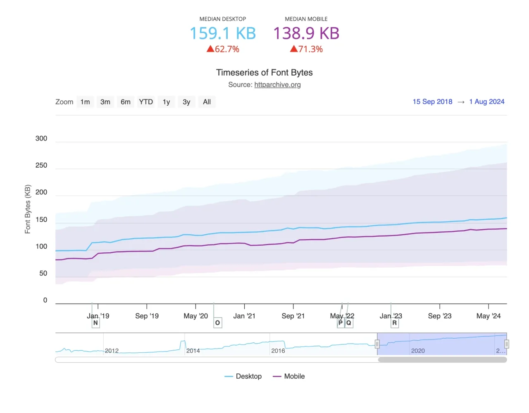Click the N flag marker on timeline
529x413 pixels.
pyautogui.click(x=95, y=323)
